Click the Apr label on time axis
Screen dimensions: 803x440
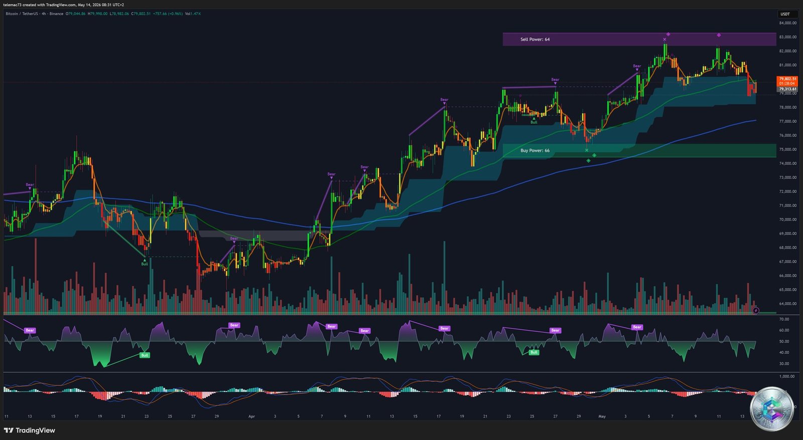point(252,416)
